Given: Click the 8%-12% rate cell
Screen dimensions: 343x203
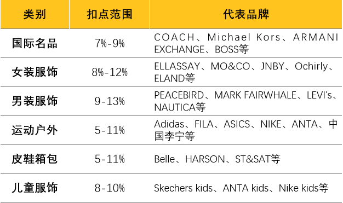Looking at the screenshot, I should (x=110, y=72).
